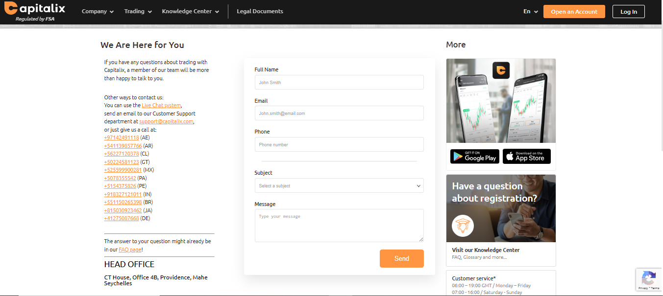The image size is (663, 296).
Task: Click the orange Capitalix app icon
Action: (x=501, y=70)
